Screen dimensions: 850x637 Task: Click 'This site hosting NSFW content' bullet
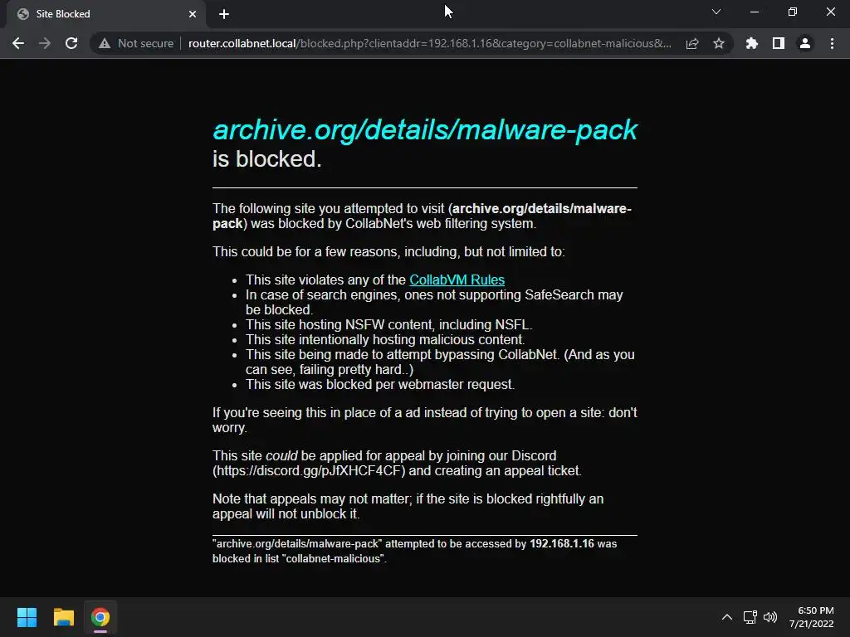coord(388,325)
